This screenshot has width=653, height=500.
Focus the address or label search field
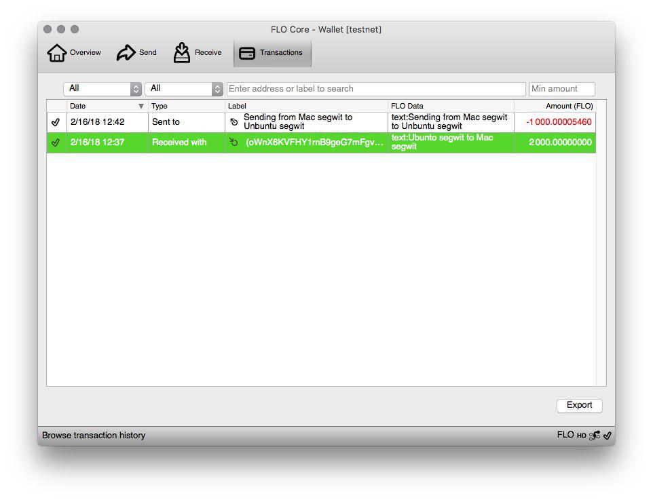(376, 89)
